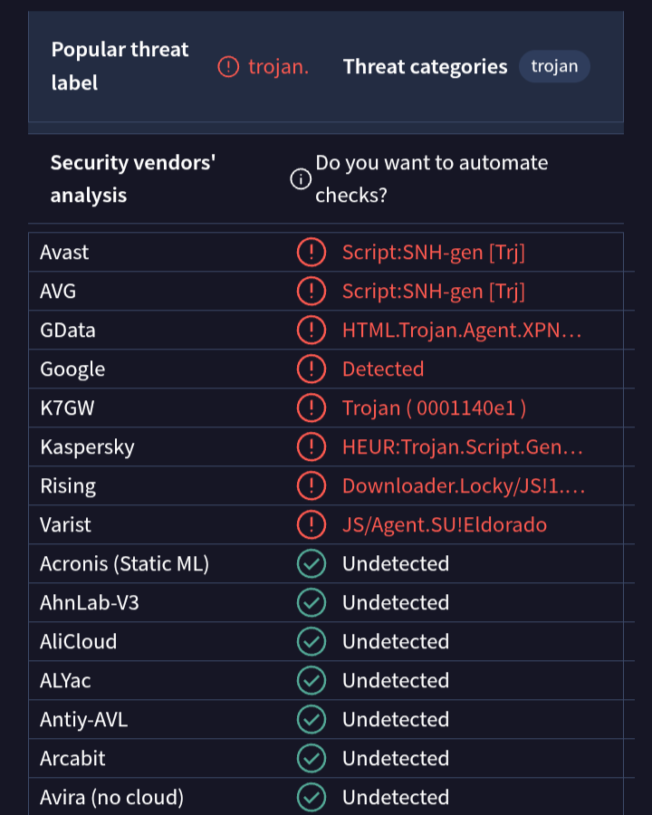Click the undetected checkmark for Avira (no cloud)
Viewport: 652px width, 815px height.
click(x=311, y=798)
